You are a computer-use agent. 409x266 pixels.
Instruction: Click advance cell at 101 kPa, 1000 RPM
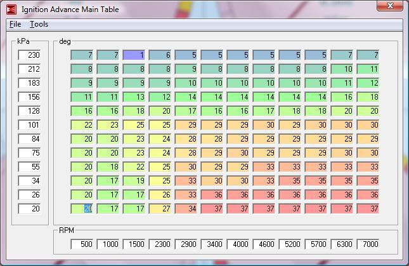pyautogui.click(x=108, y=125)
